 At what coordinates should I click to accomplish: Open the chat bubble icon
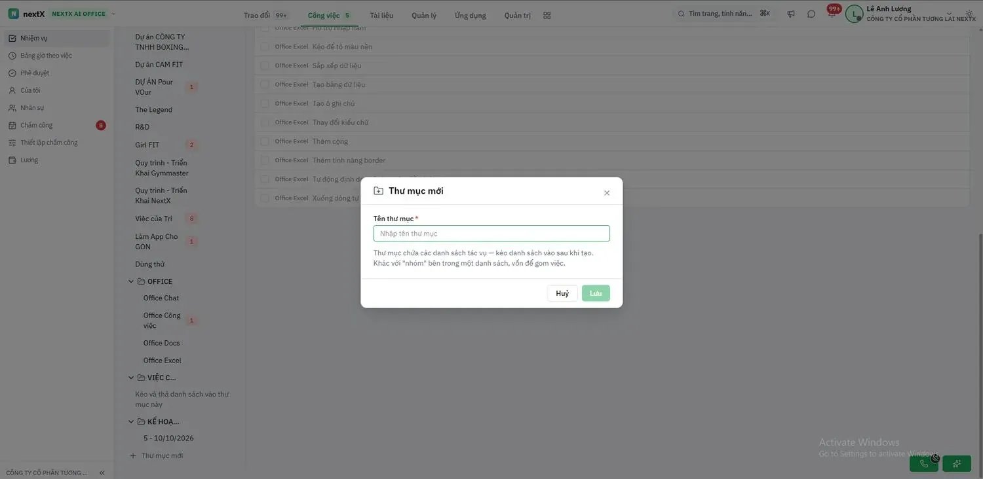point(811,14)
